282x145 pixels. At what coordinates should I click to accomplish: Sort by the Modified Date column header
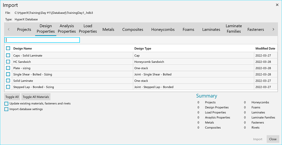(265, 49)
